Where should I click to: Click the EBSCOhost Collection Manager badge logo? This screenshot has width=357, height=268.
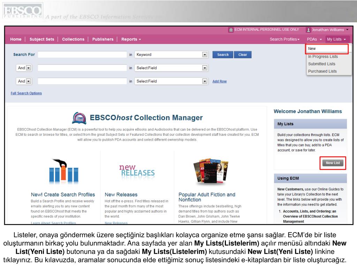(x=79, y=118)
